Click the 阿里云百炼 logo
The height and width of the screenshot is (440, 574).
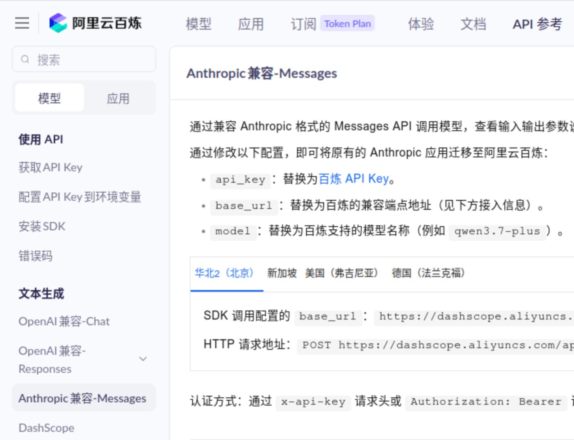[96, 23]
